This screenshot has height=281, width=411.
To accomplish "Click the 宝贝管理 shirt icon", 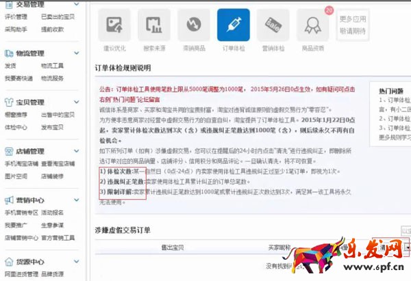I will coord(9,103).
